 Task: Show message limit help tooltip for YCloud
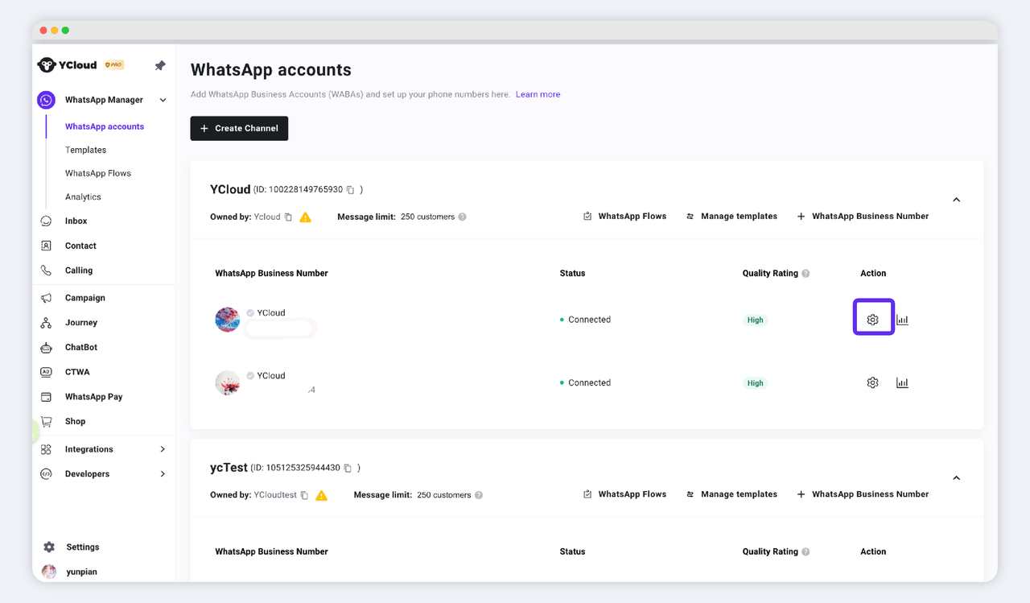coord(463,217)
